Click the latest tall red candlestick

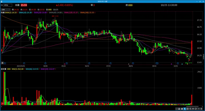[x=192, y=47]
